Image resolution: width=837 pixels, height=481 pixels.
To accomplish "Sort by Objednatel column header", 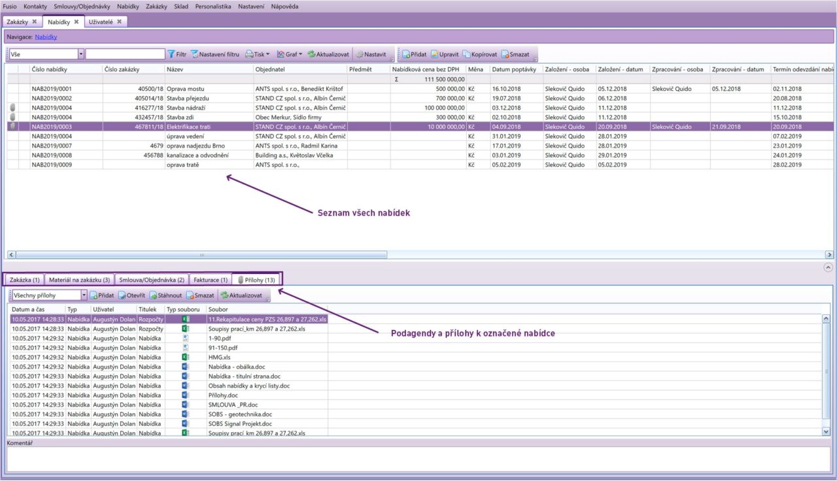I will pos(299,69).
